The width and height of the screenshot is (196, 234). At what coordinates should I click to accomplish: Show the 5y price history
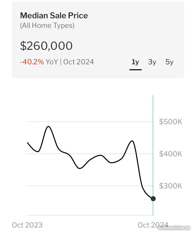169,62
